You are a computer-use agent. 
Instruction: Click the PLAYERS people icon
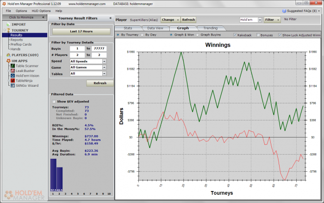[x=8, y=55]
